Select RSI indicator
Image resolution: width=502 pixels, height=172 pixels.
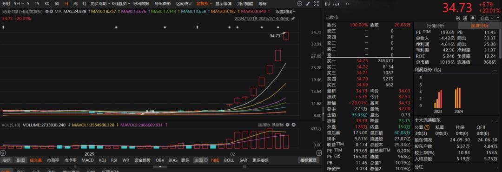tap(114, 160)
